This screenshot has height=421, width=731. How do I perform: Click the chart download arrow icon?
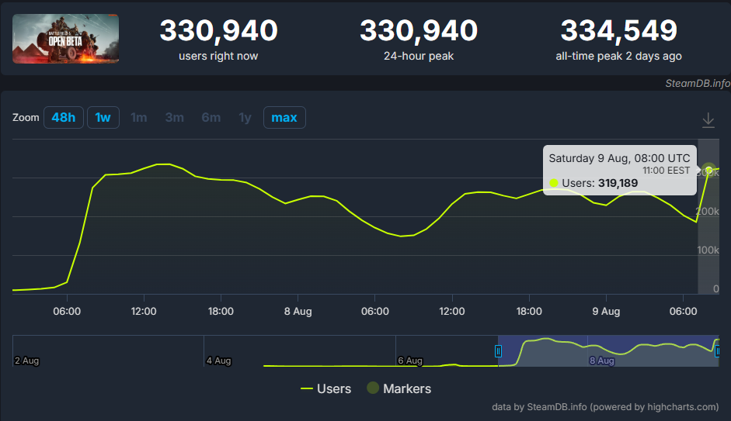(x=708, y=120)
